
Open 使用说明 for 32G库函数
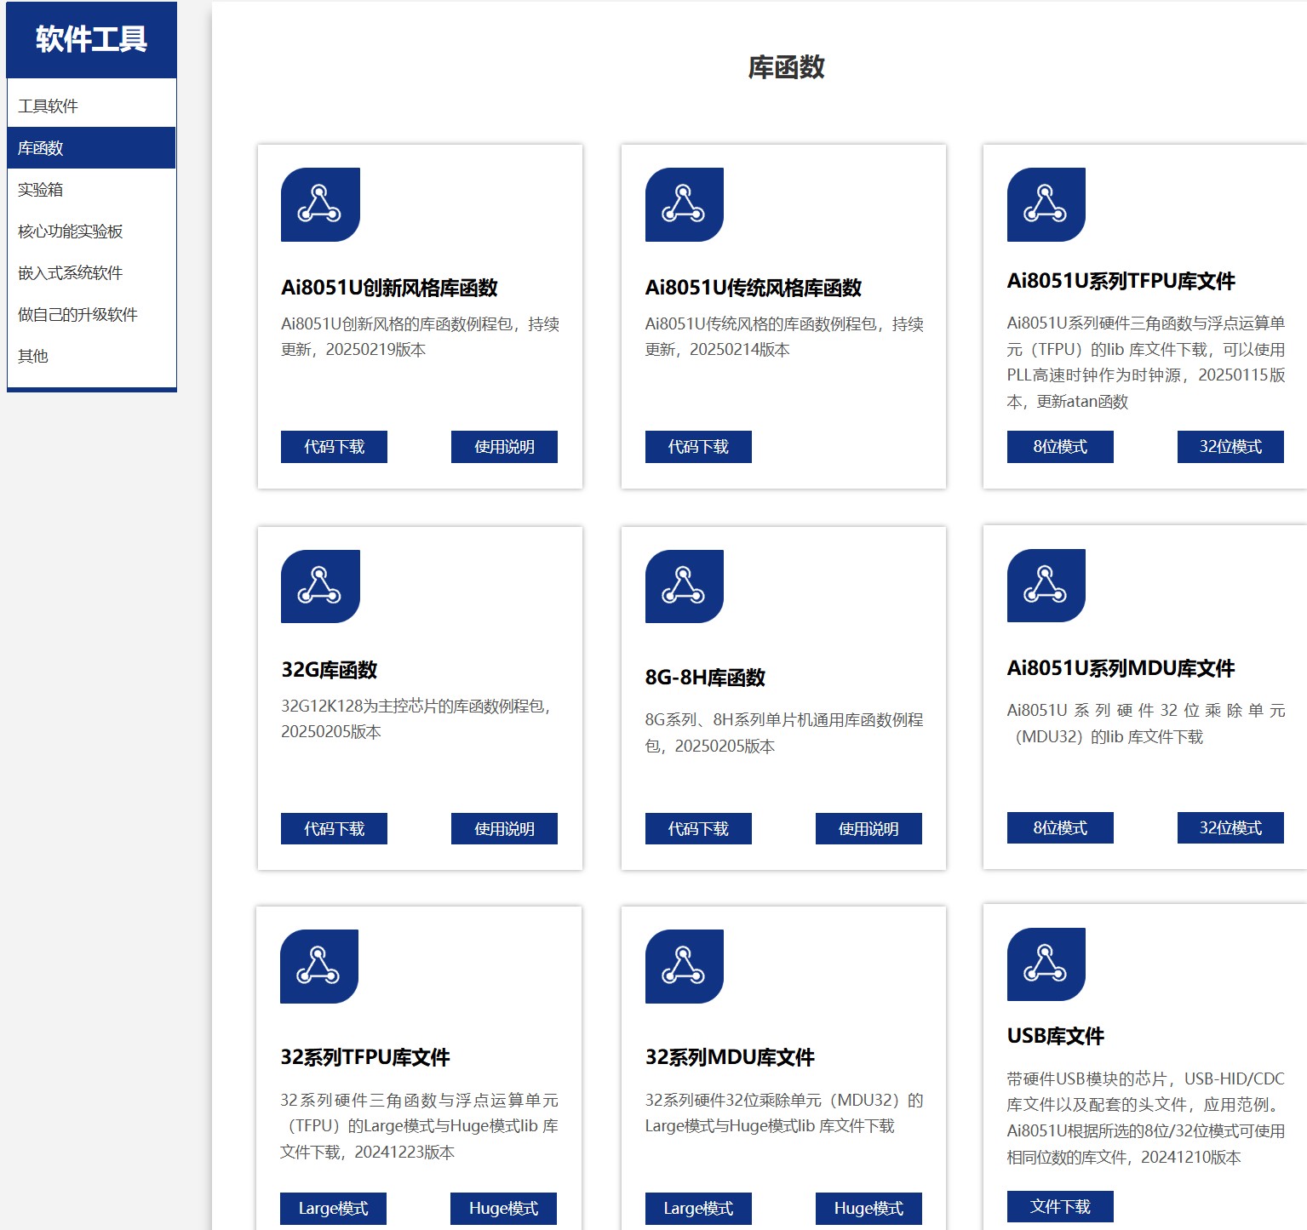(x=504, y=829)
